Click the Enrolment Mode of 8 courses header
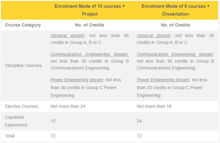Image resolution: width=220 pixels, height=143 pixels. [176, 10]
